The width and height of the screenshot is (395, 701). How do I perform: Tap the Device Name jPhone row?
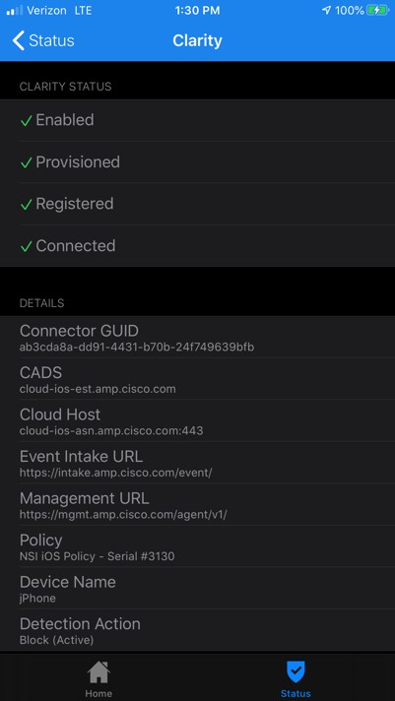click(197, 589)
